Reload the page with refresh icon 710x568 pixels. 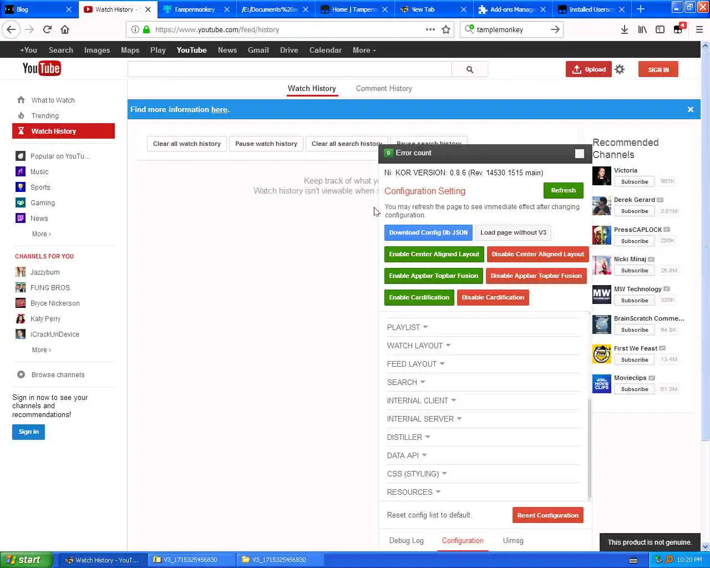pyautogui.click(x=47, y=29)
